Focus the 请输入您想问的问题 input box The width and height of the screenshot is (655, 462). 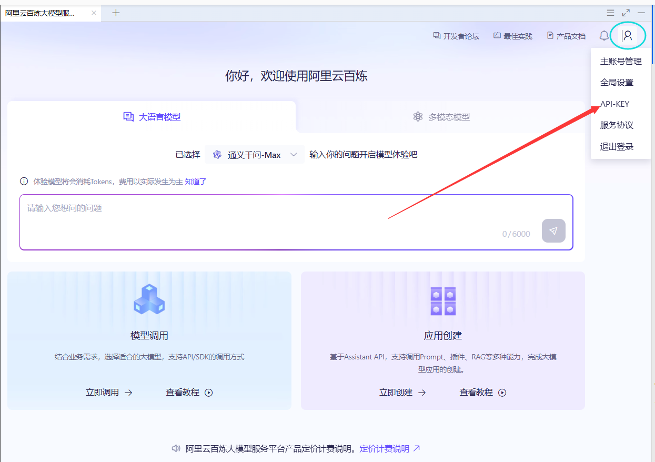coord(296,222)
